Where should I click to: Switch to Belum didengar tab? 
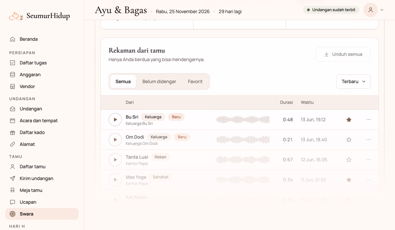tap(159, 82)
